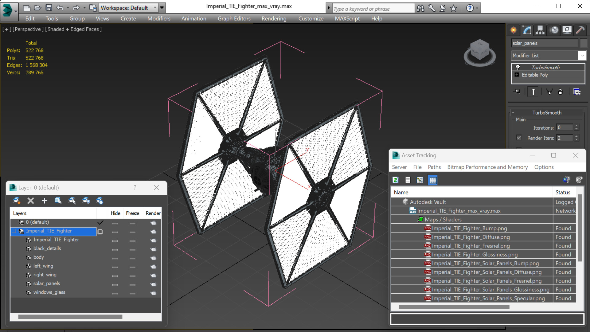
Task: Expand quick access toolbar options arrow
Action: pyautogui.click(x=162, y=8)
